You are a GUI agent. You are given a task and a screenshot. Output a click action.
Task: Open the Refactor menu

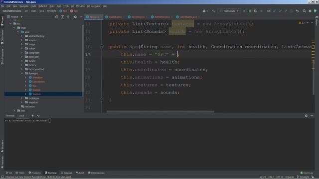click(x=43, y=6)
